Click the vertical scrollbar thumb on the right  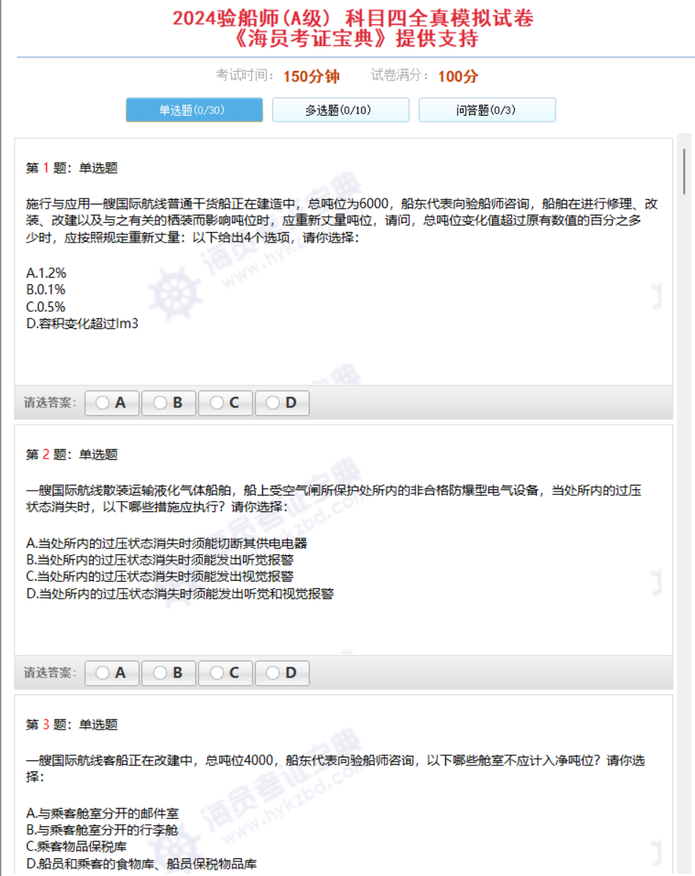(x=685, y=170)
